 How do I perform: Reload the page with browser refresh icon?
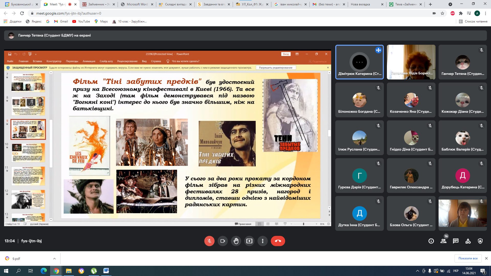22,13
